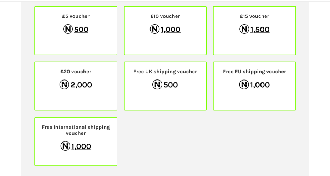Open the 500 points link under £5 voucher
The image size is (330, 176).
pyautogui.click(x=81, y=30)
